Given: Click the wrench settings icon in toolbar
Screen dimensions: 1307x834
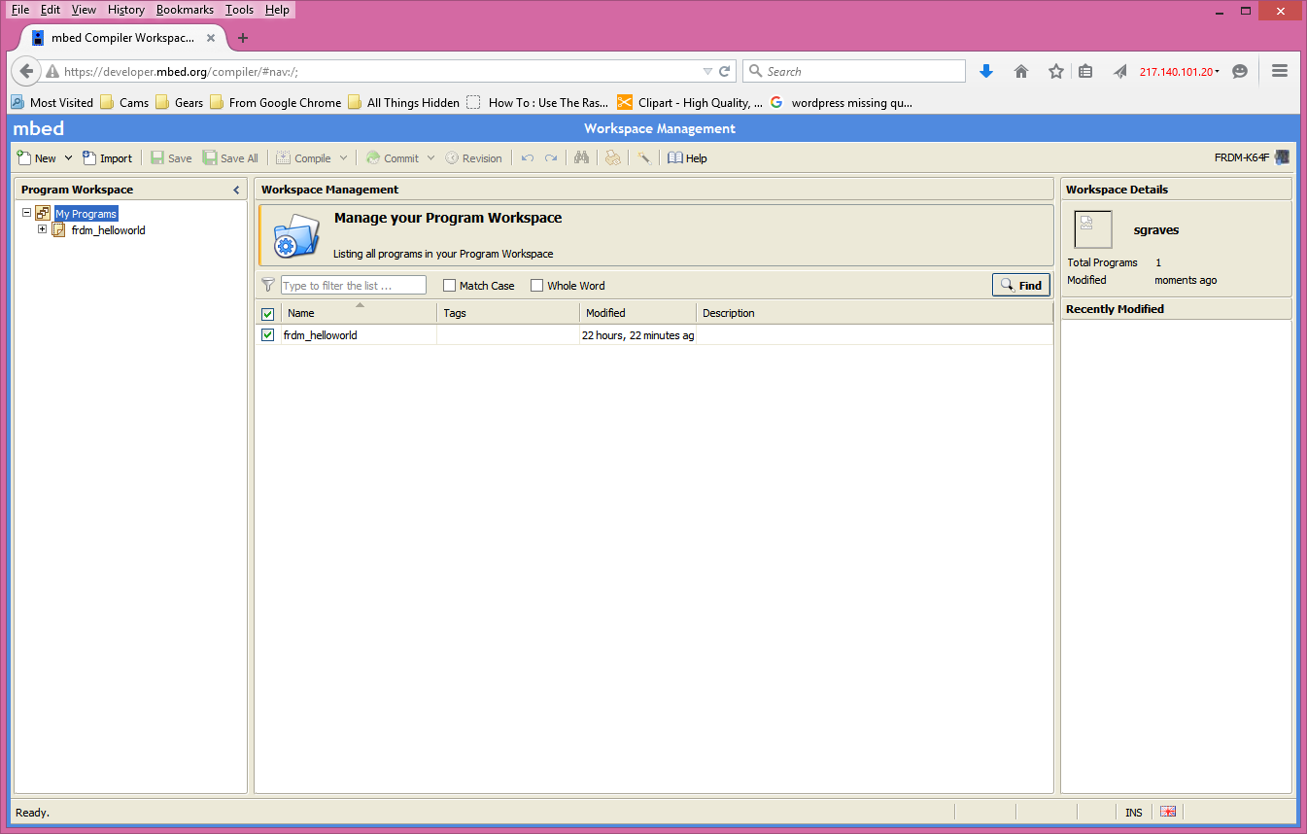Looking at the screenshot, I should click(x=644, y=157).
